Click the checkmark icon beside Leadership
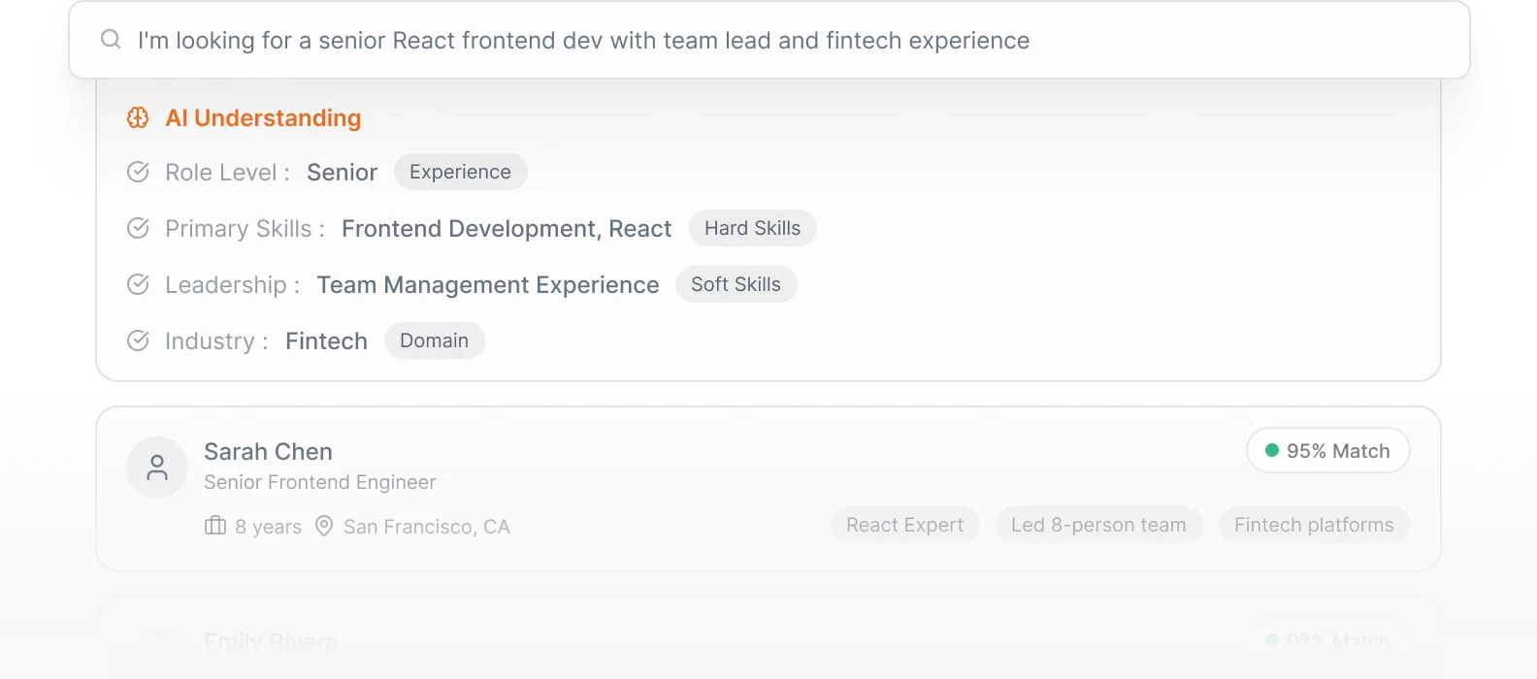This screenshot has width=1537, height=679. (139, 284)
